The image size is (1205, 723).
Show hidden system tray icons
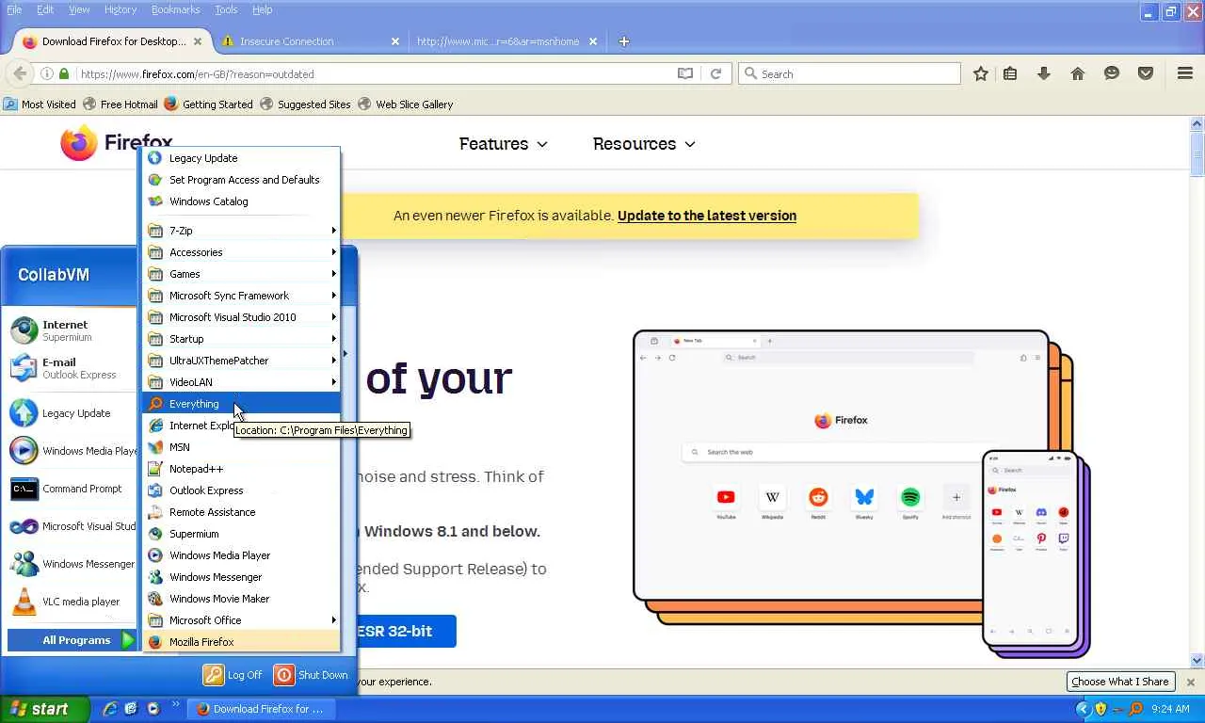coord(1083,709)
